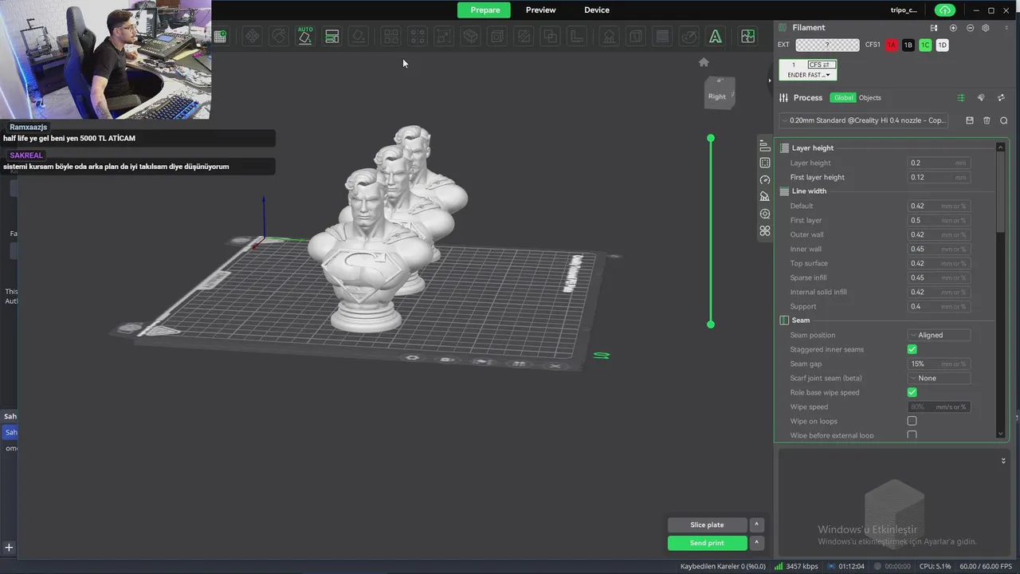Viewport: 1020px width, 574px height.
Task: Switch to the Device tab
Action: coord(596,10)
